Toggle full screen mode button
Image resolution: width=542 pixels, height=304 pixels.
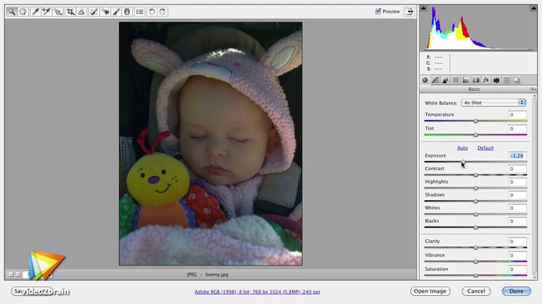(x=410, y=12)
